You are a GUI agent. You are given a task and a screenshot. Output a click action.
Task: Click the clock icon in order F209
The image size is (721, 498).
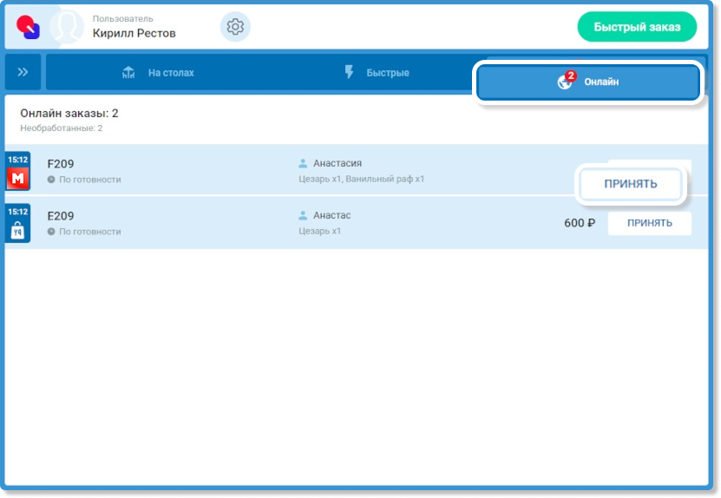[51, 180]
